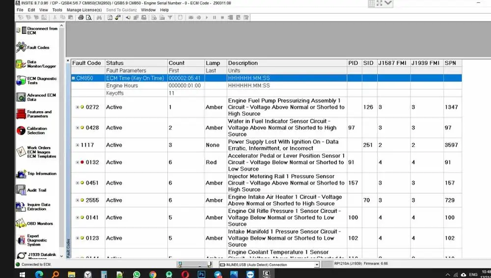Click Power Supply Lost With Ignition description
Viewport: 491px width, 278px height.
point(287,145)
